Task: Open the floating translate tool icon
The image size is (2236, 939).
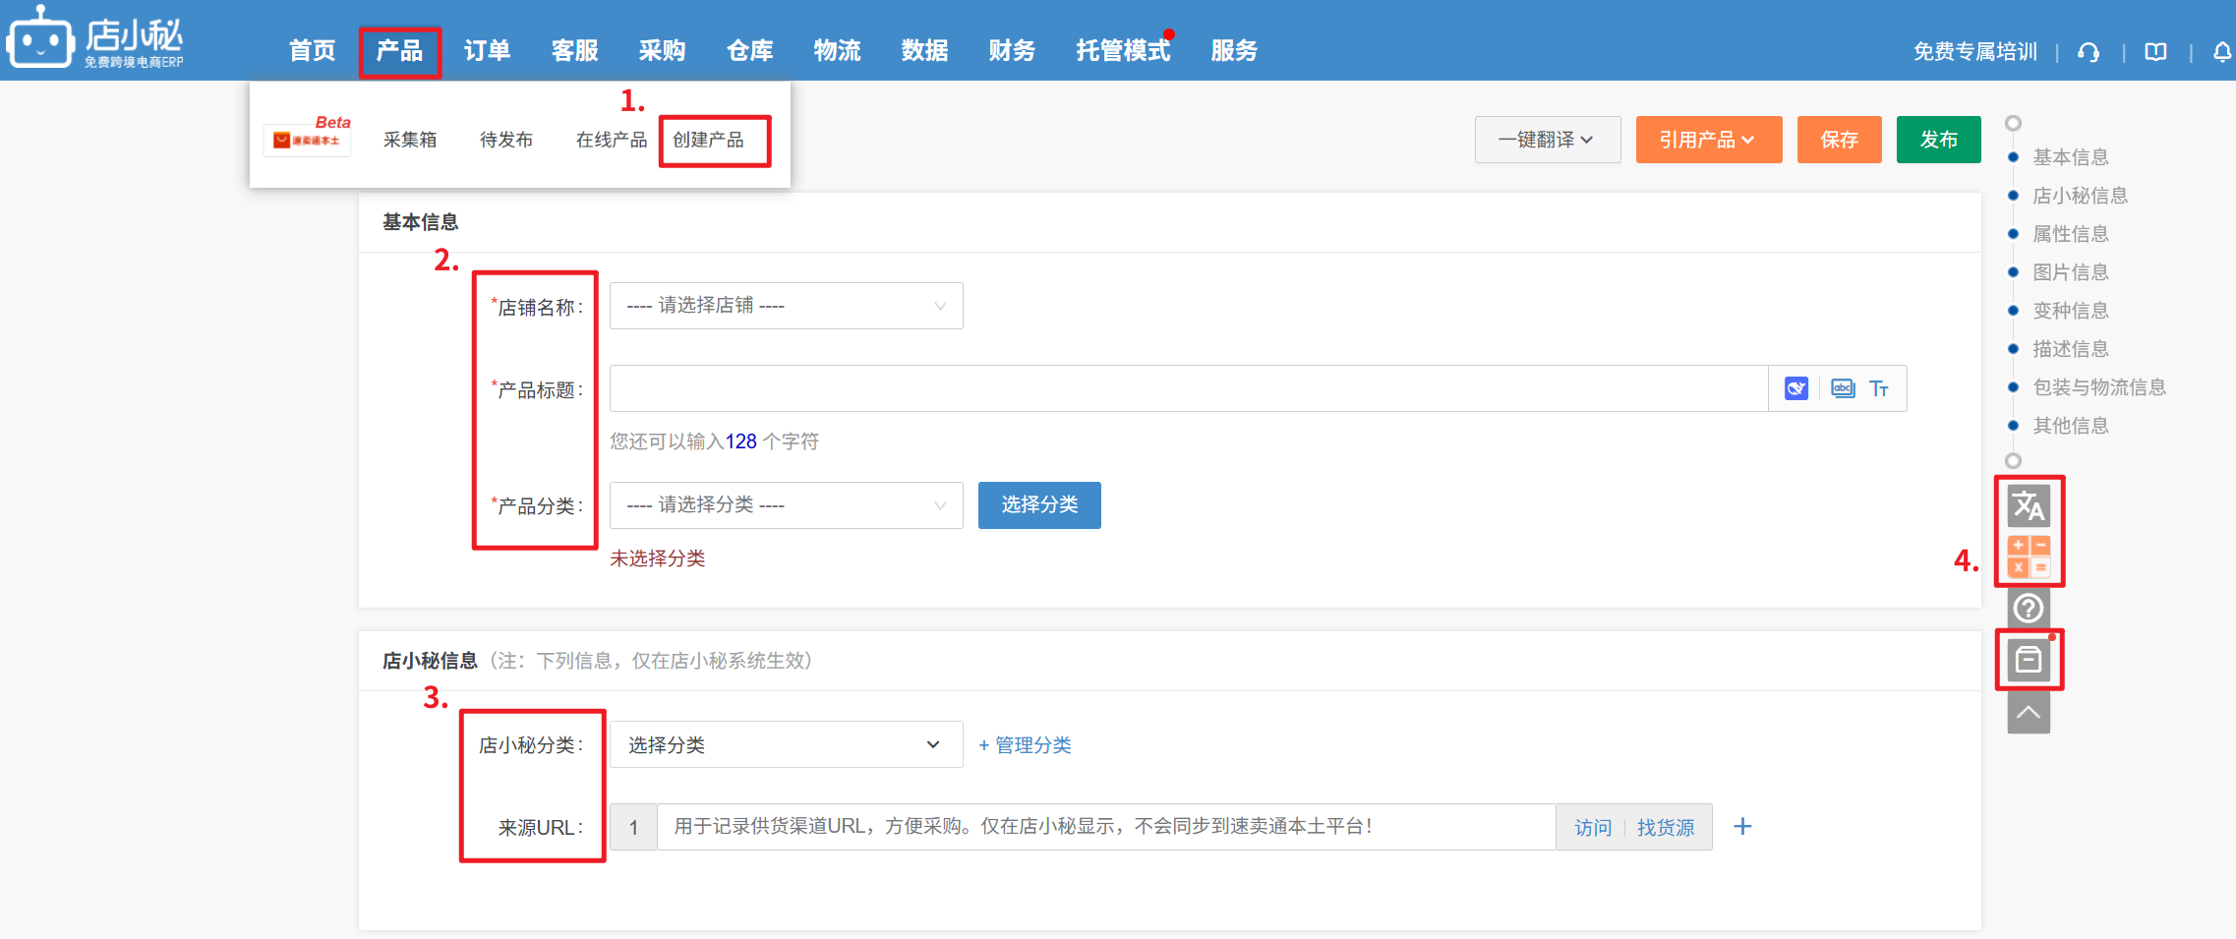Action: pos(2029,506)
